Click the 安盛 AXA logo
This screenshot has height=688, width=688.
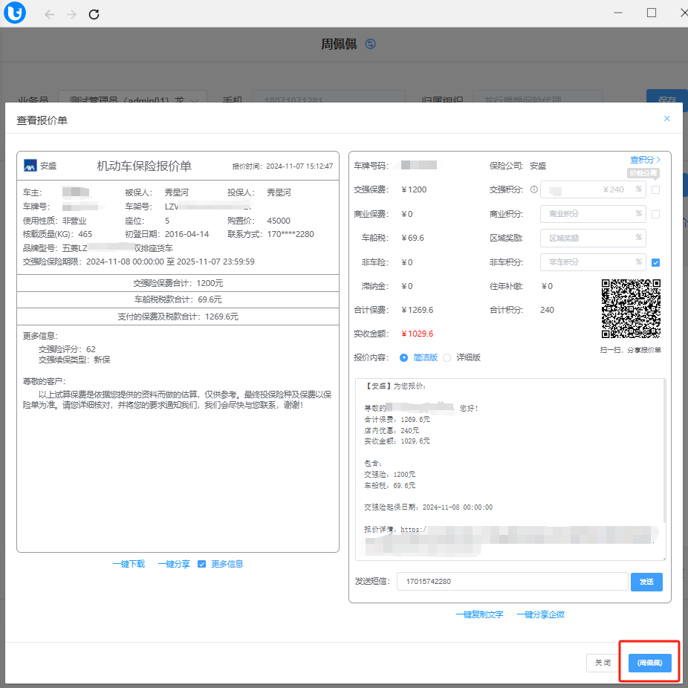pos(30,166)
